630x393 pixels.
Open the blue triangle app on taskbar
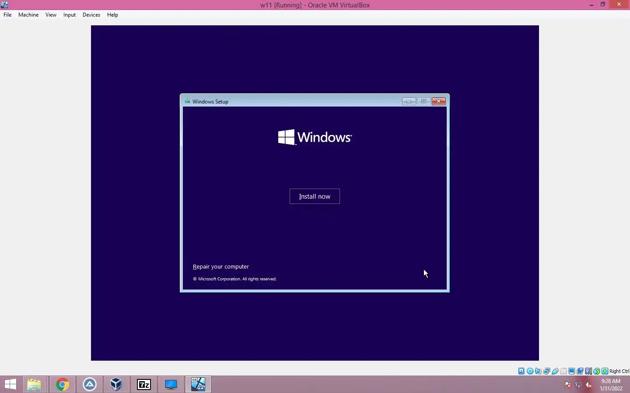coord(89,384)
